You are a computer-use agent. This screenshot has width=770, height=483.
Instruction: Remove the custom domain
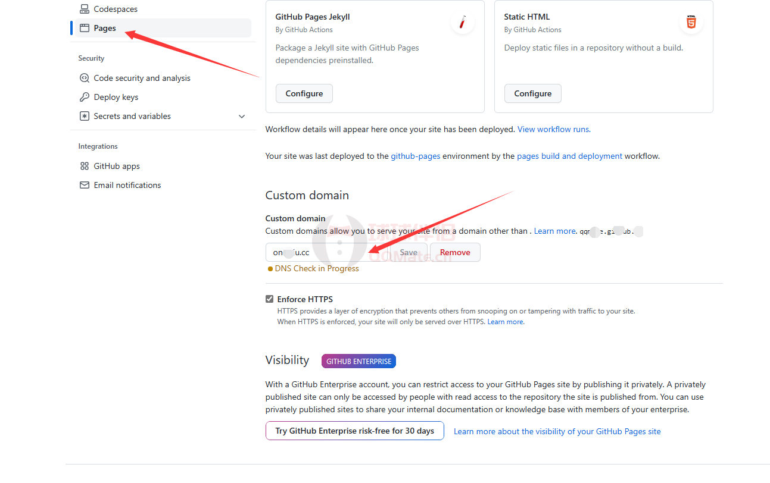click(455, 252)
